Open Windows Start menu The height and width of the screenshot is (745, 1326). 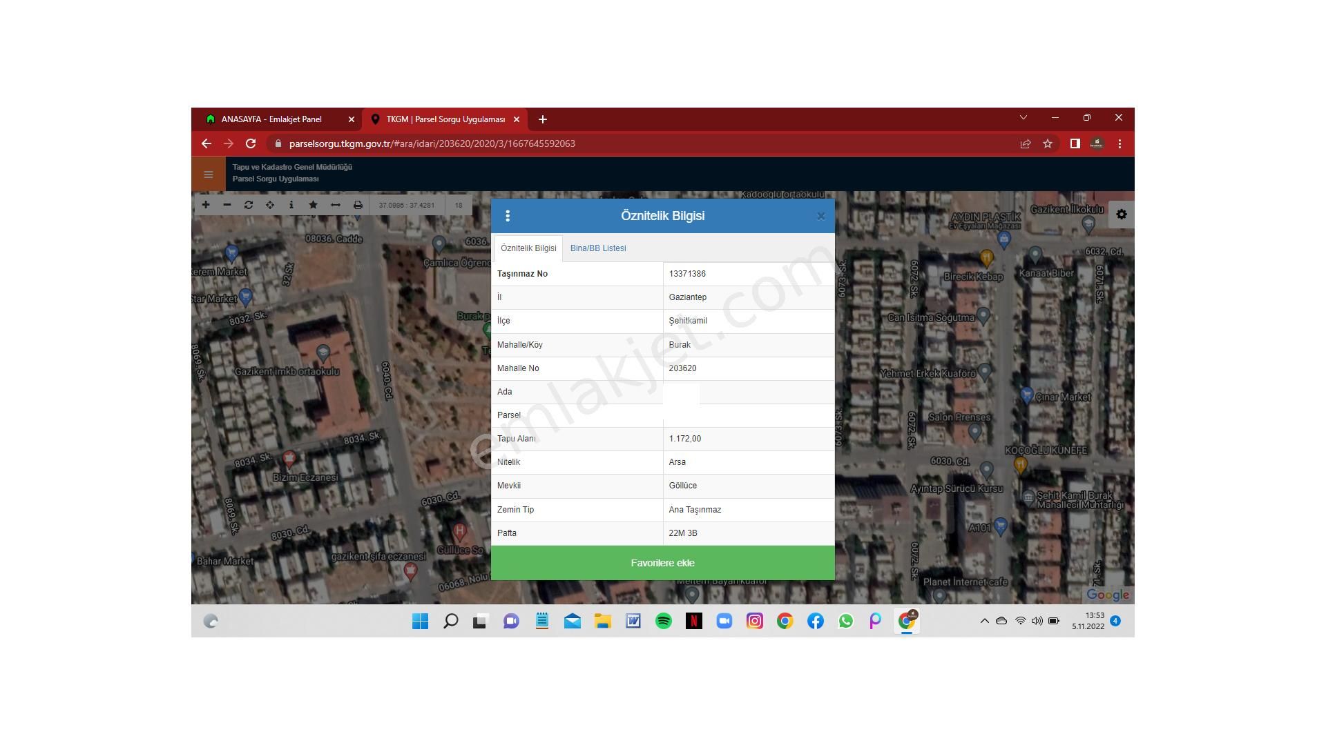tap(420, 622)
